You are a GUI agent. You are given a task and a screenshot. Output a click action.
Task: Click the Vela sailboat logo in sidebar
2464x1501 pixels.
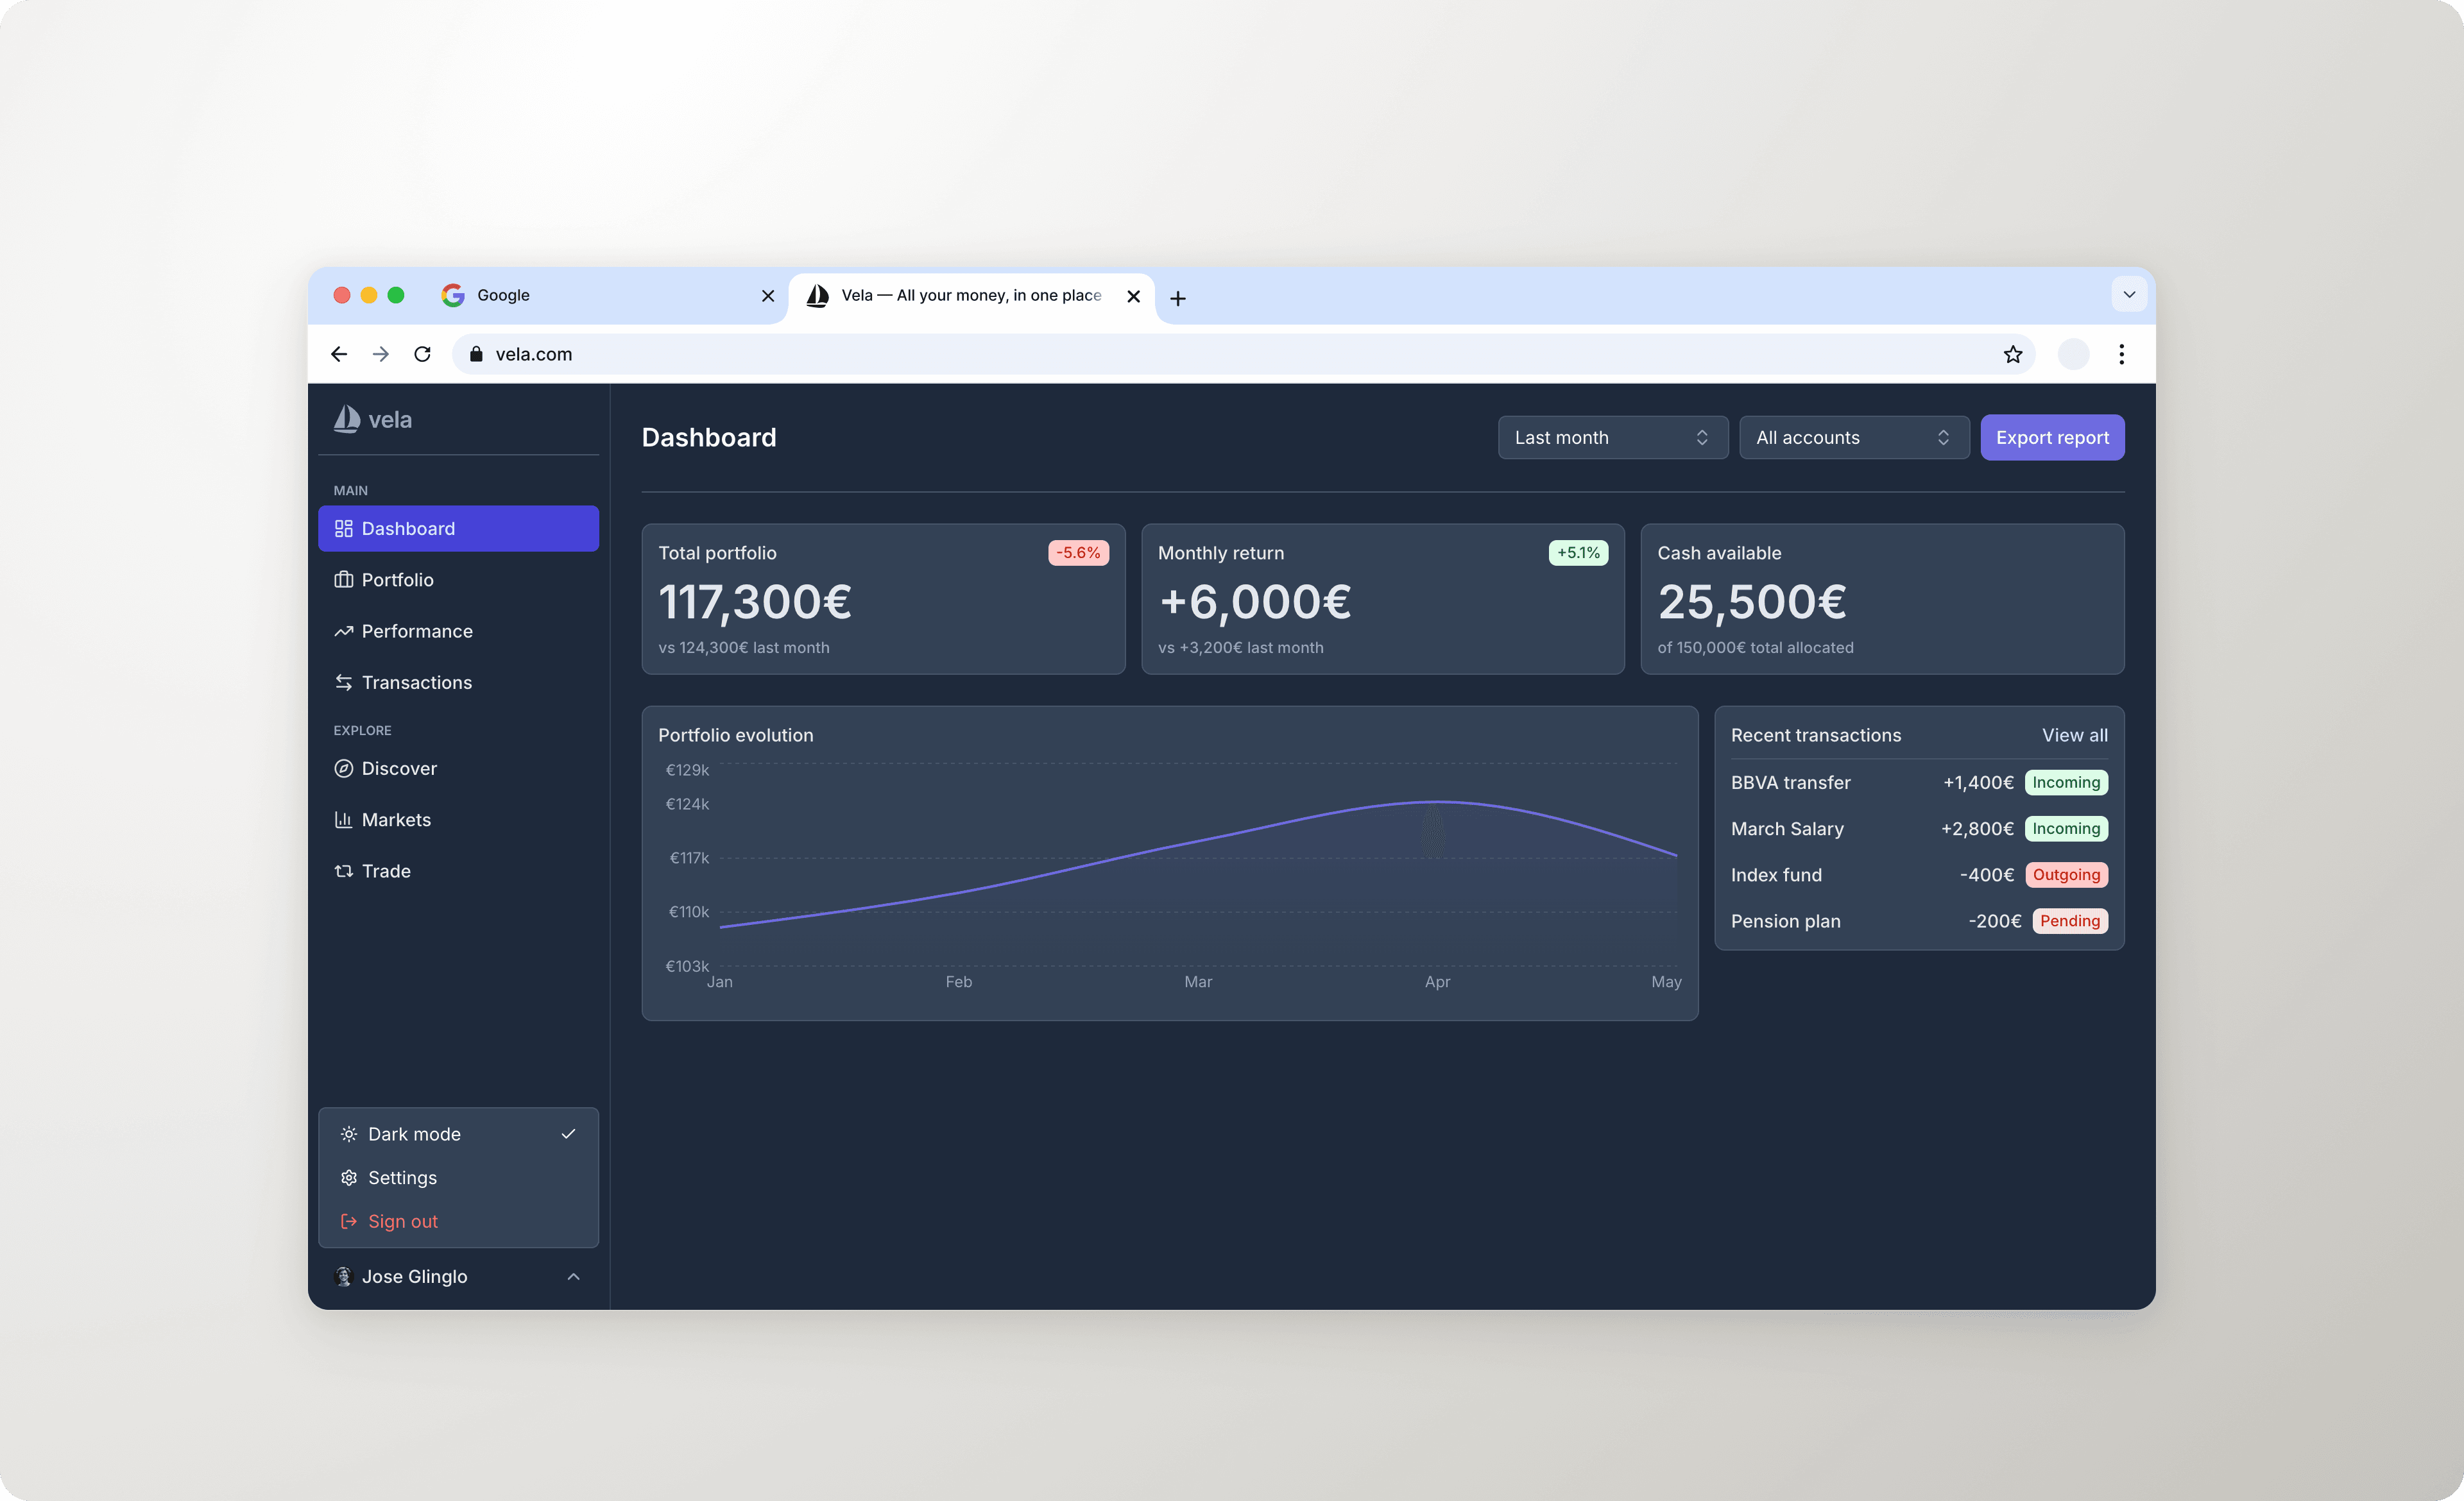click(346, 420)
